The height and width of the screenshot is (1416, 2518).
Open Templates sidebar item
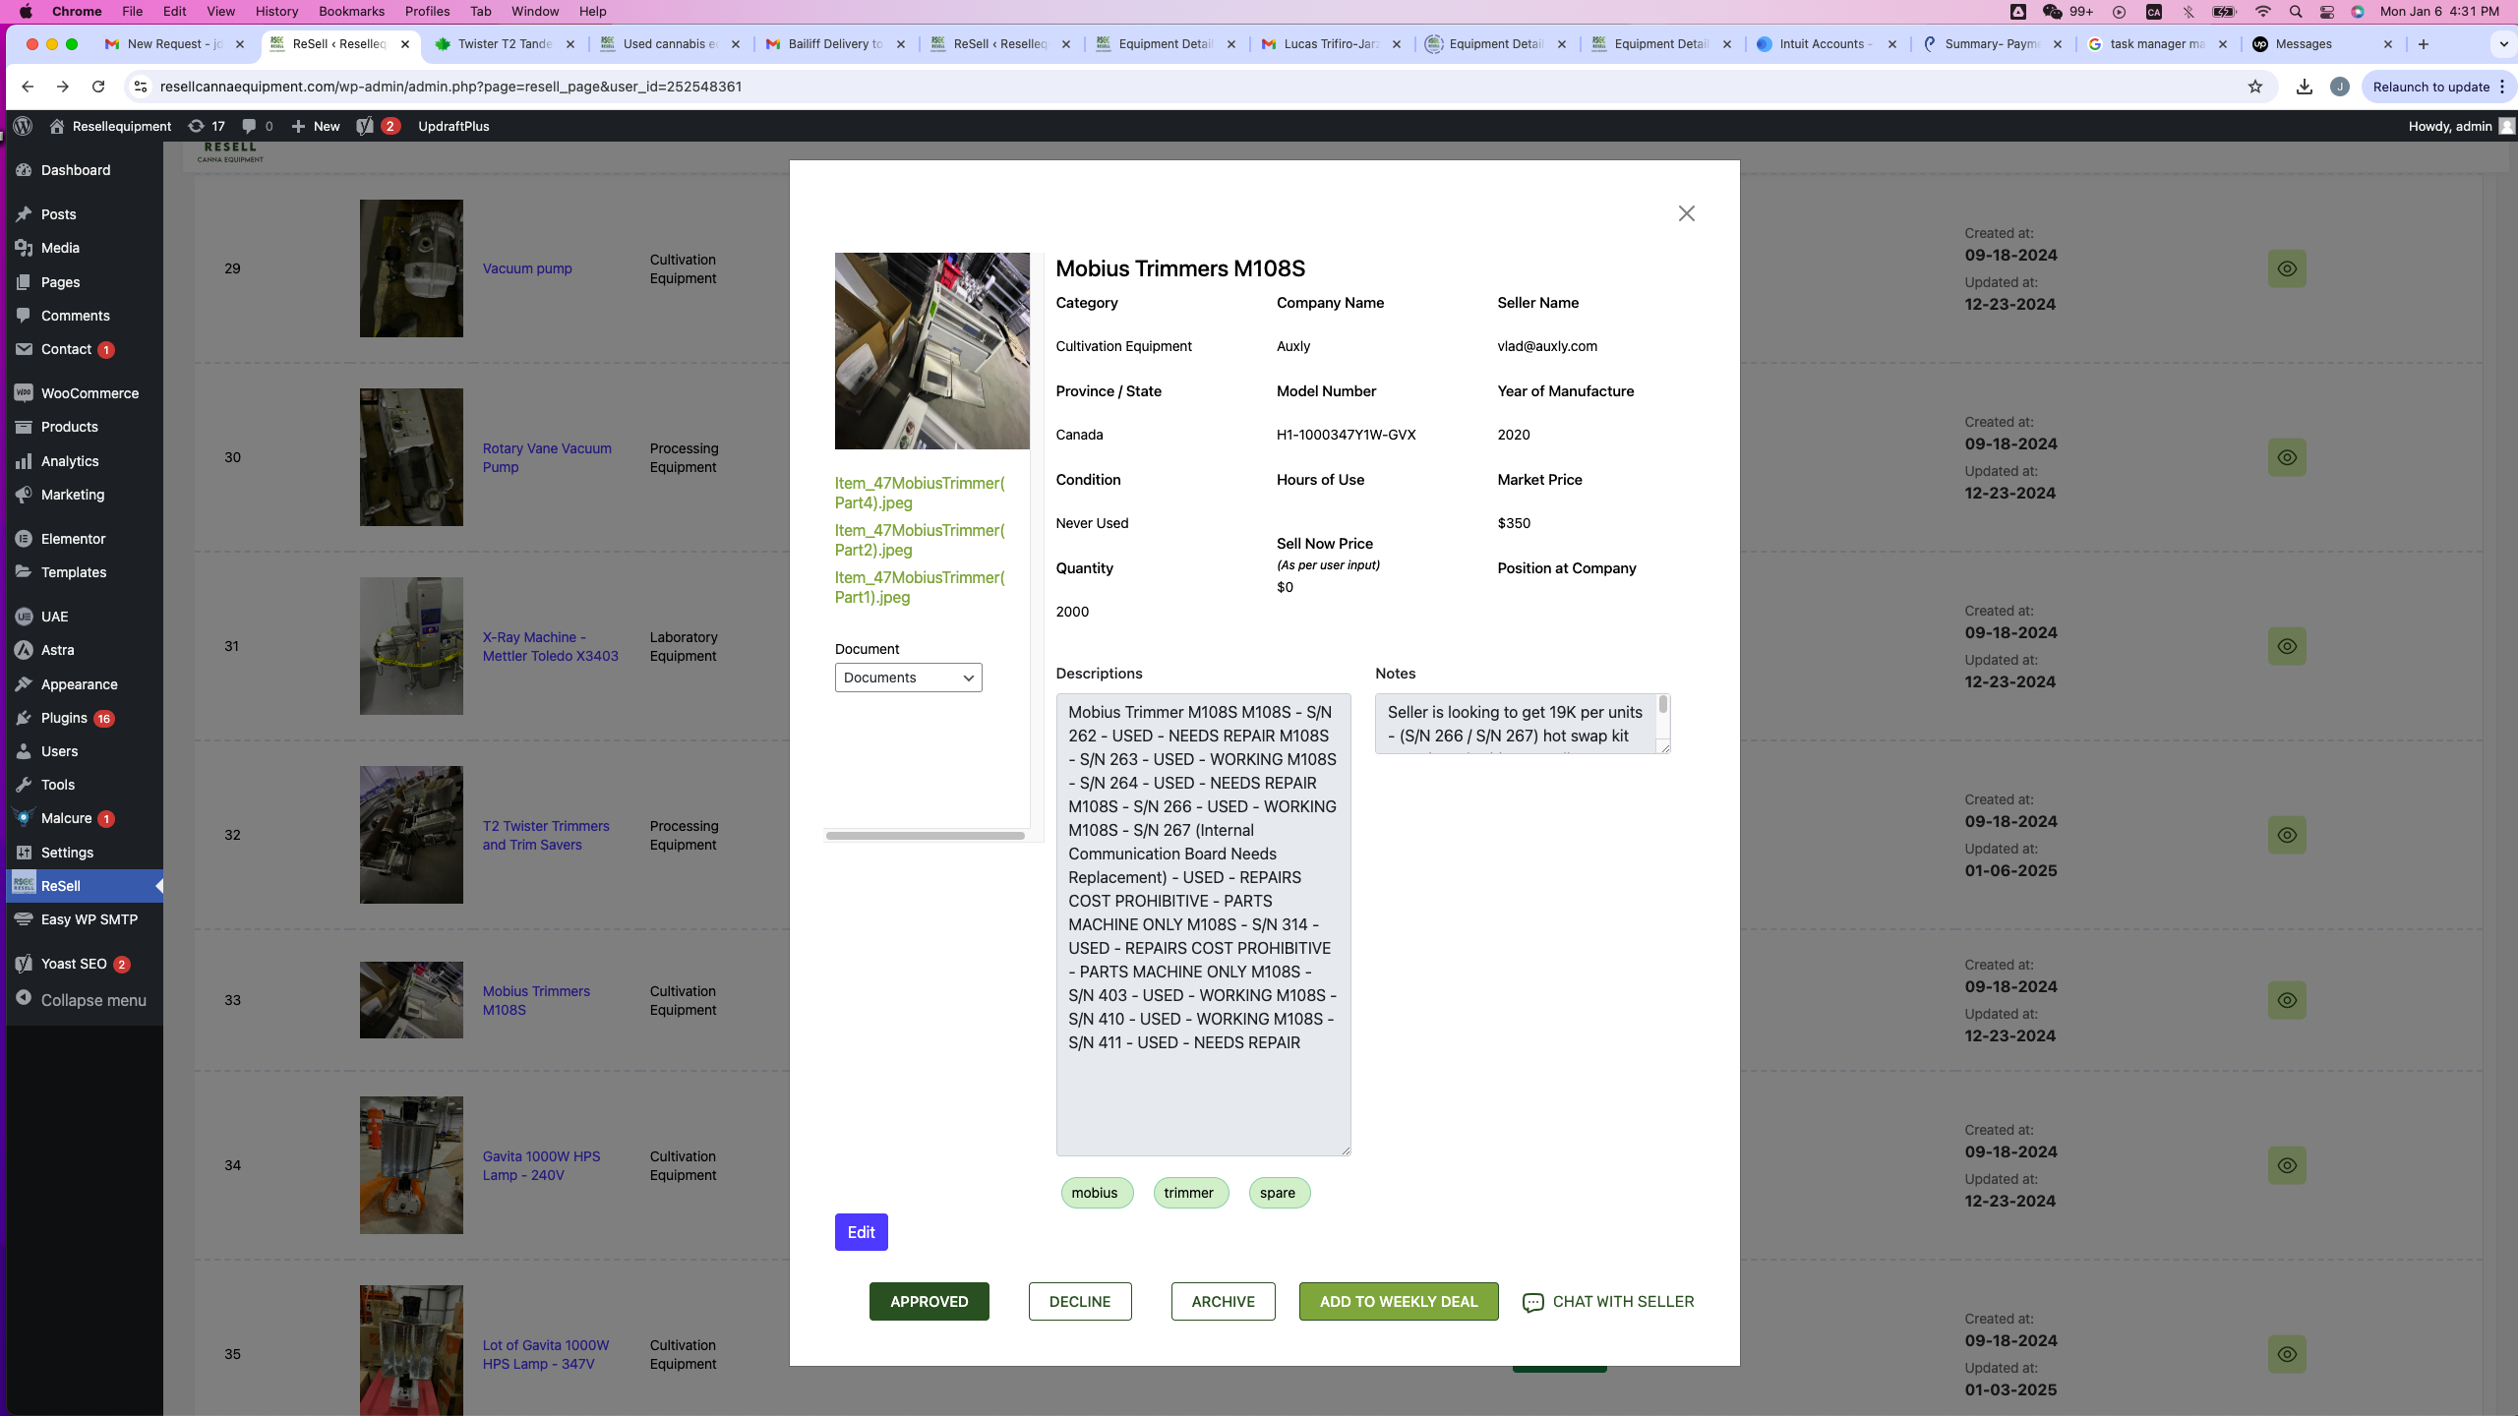pos(74,572)
